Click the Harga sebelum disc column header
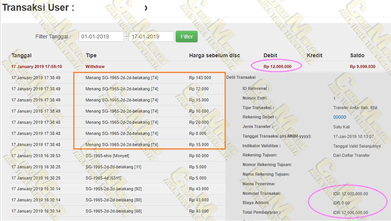The image size is (391, 221). pos(214,55)
